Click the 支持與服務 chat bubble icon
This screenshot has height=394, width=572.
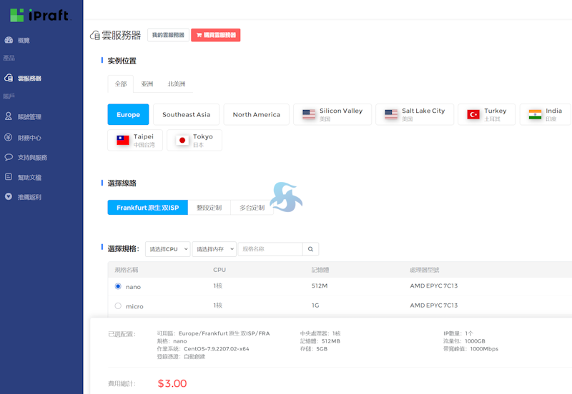click(x=9, y=157)
